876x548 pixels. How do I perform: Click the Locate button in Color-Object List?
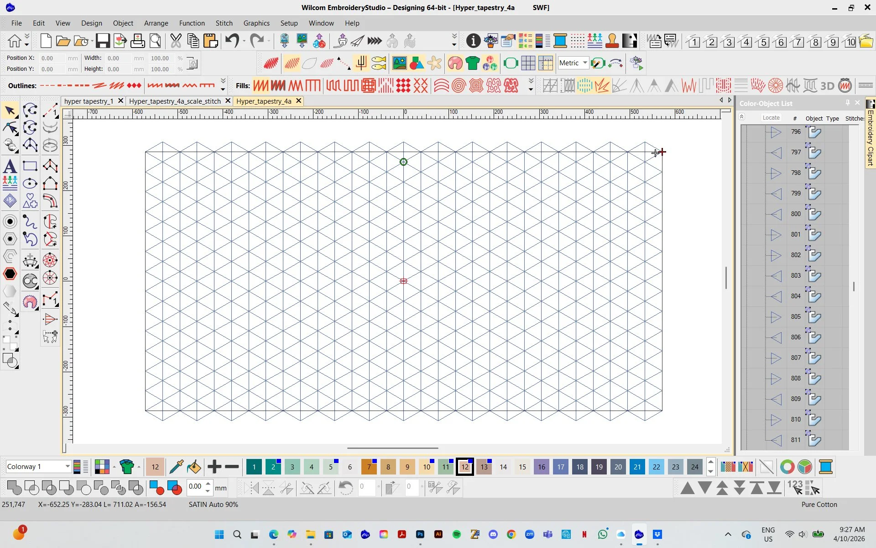click(771, 117)
